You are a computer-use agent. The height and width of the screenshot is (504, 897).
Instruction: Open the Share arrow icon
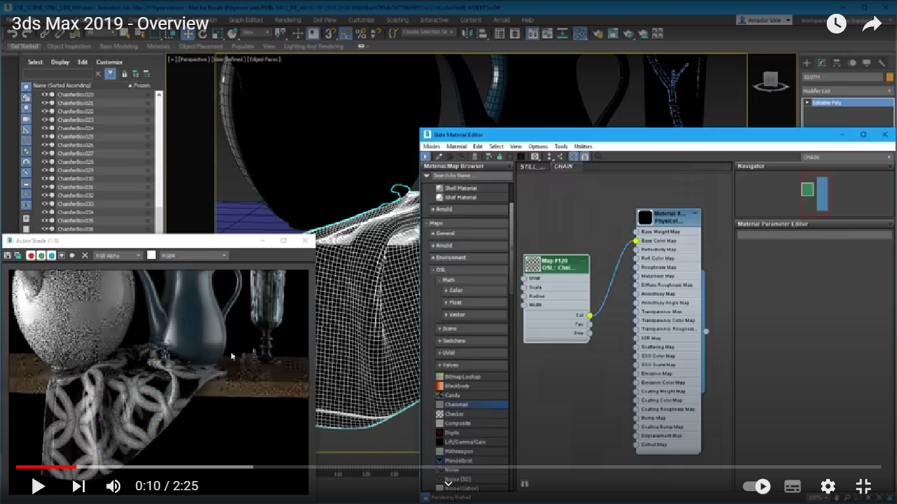point(871,24)
